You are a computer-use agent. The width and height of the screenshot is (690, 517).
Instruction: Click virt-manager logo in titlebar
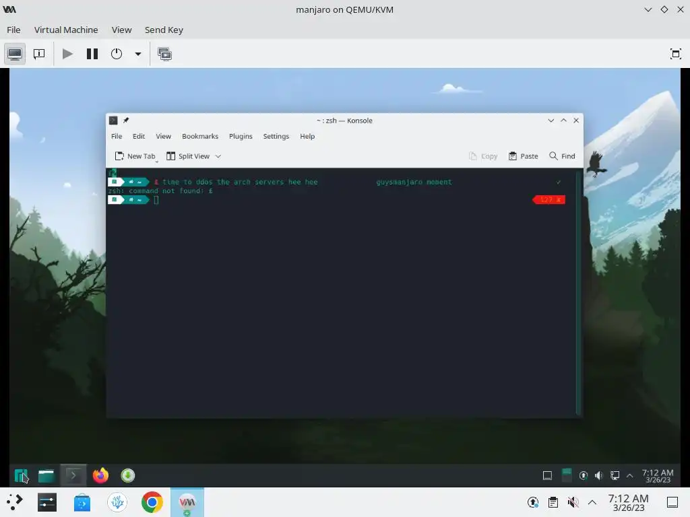[9, 9]
